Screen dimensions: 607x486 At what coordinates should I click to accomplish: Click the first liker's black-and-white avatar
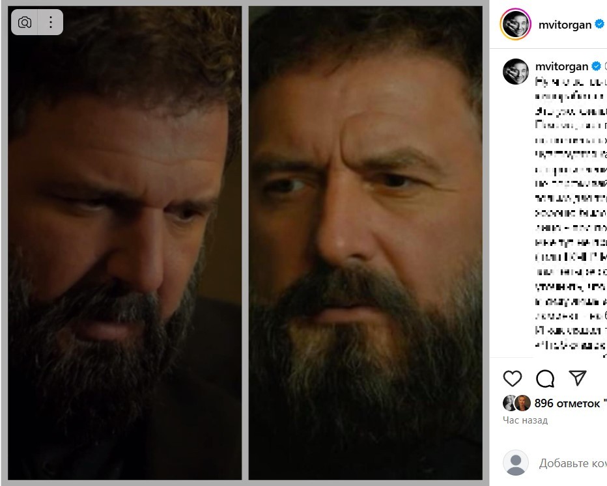click(510, 403)
